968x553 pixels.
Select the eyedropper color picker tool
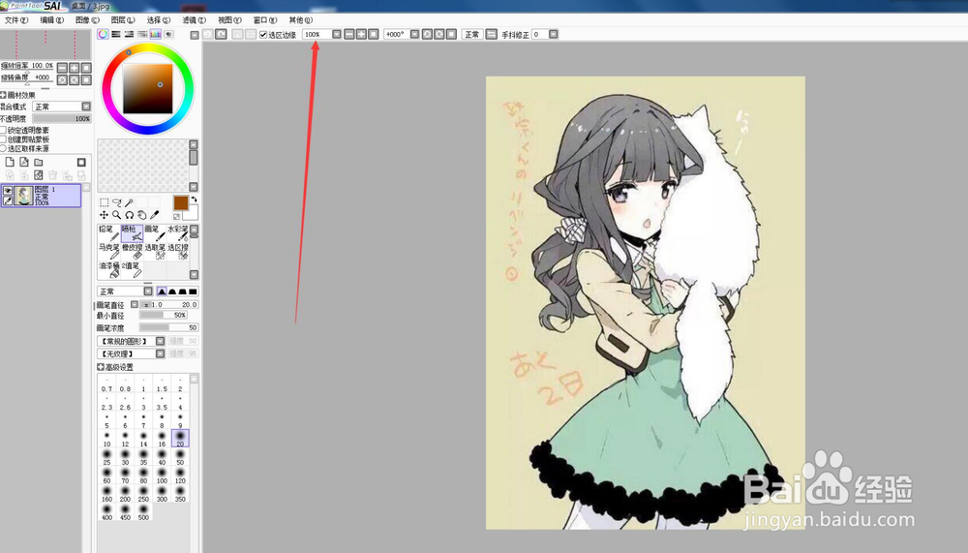tap(154, 215)
